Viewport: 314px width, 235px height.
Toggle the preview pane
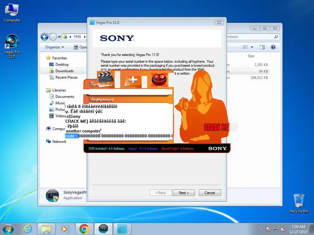tap(262, 47)
